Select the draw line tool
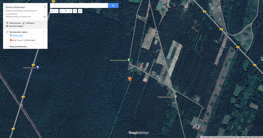 point(70,11)
